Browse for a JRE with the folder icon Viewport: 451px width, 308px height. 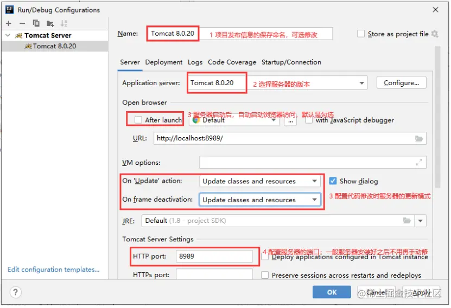406,221
